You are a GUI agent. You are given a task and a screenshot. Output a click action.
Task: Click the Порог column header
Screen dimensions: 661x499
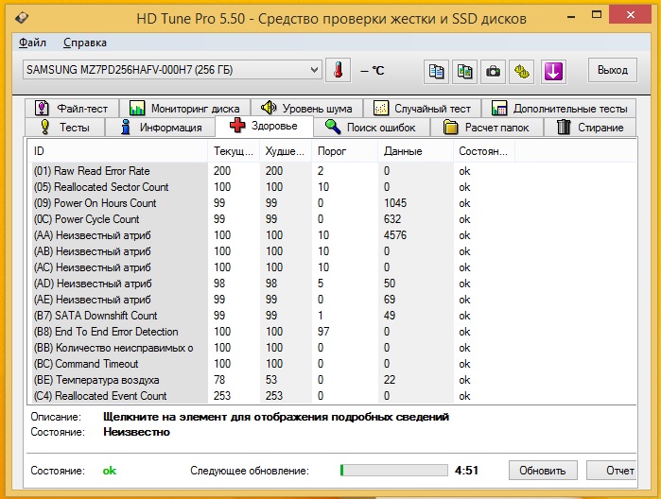tap(344, 151)
